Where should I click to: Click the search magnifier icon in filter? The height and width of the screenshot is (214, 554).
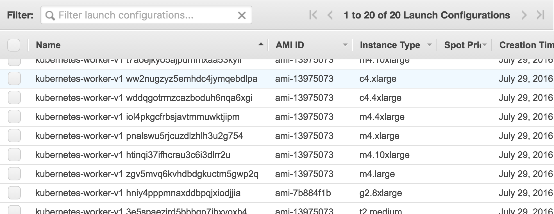click(x=50, y=16)
